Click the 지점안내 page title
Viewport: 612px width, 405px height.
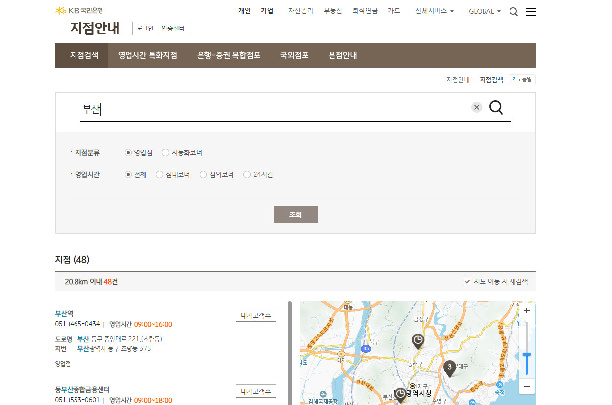click(x=95, y=28)
